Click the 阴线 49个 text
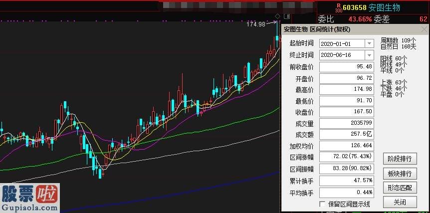The height and width of the screenshot is (213, 430). point(394,65)
